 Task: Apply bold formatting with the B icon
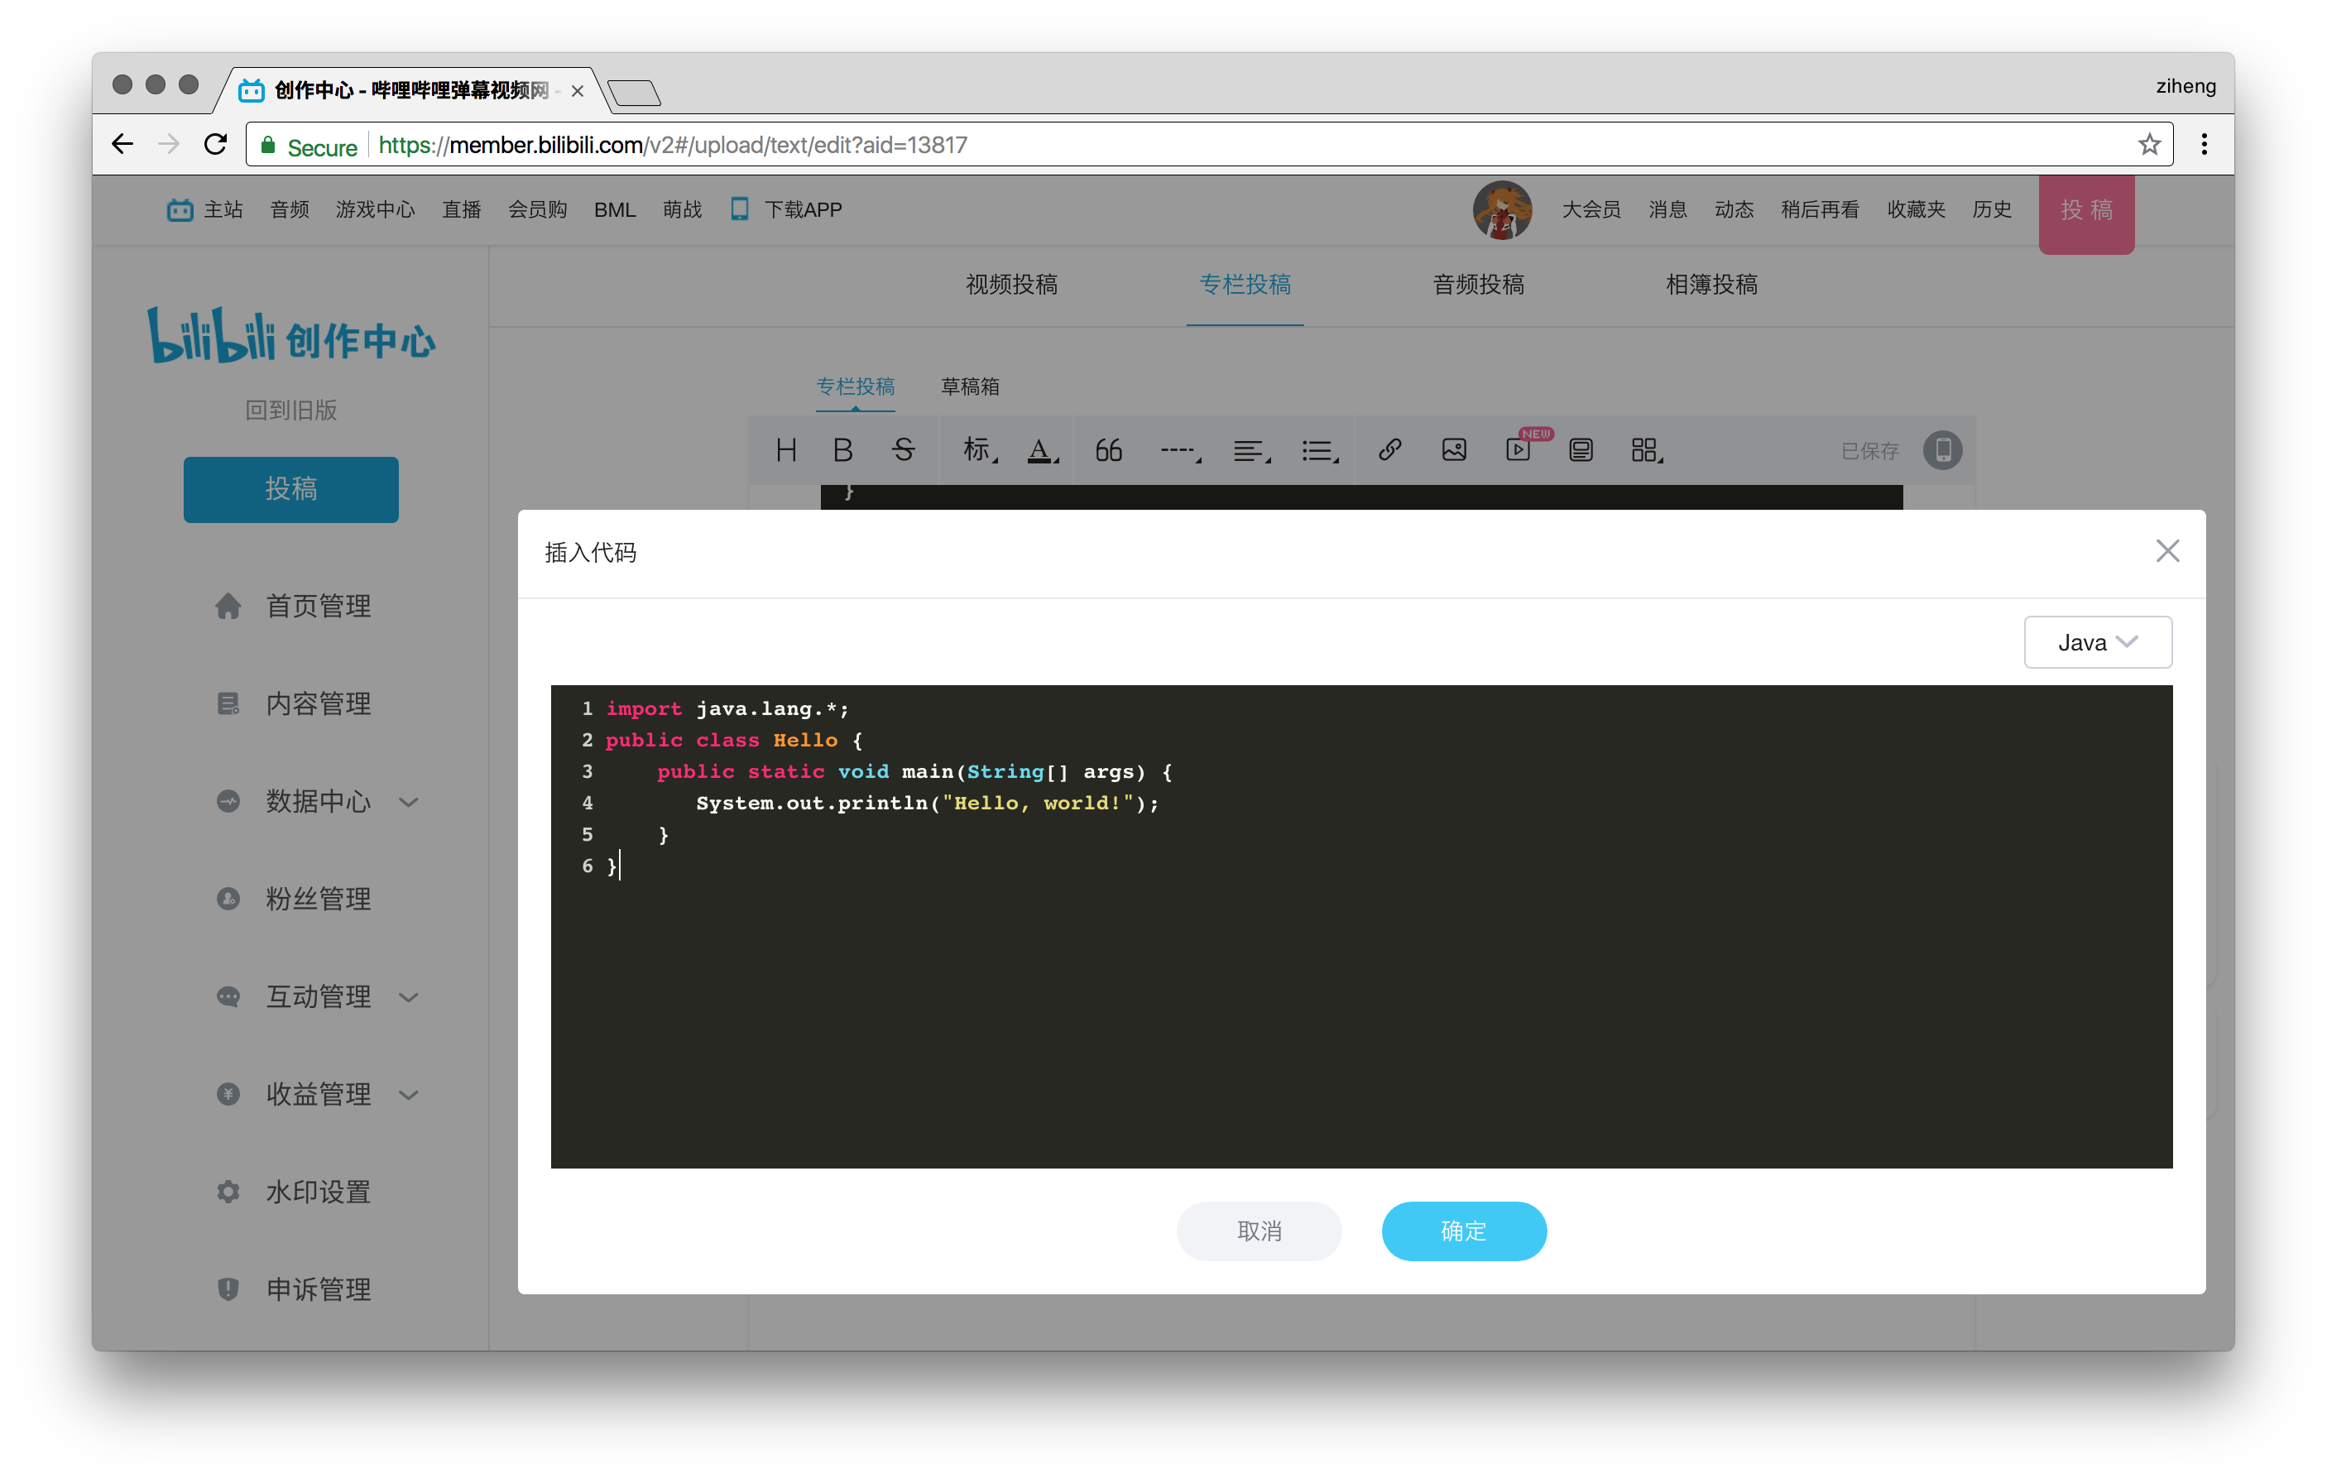point(842,449)
